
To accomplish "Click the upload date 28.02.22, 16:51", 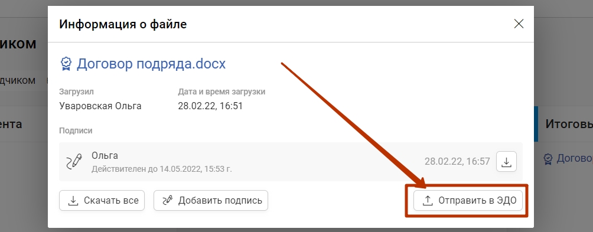I will (x=210, y=106).
